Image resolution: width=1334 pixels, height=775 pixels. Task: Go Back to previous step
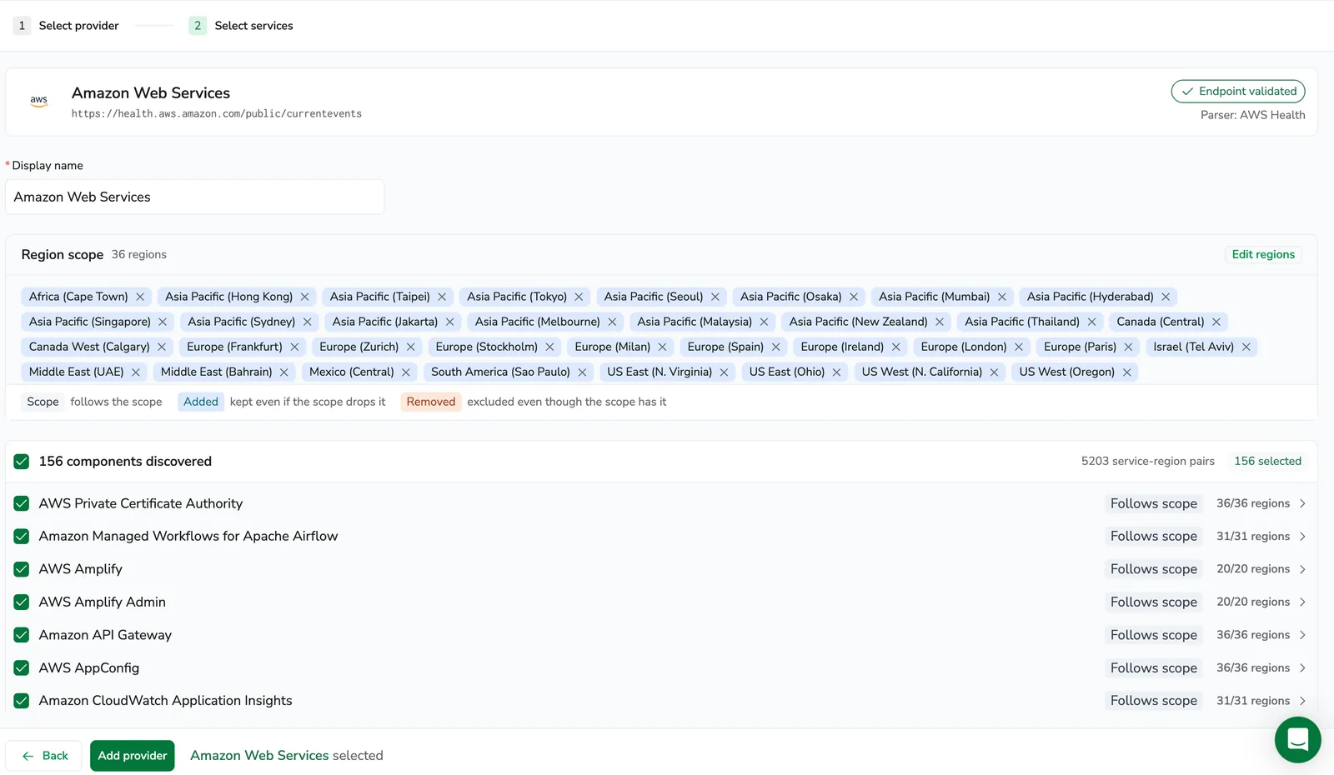[44, 756]
